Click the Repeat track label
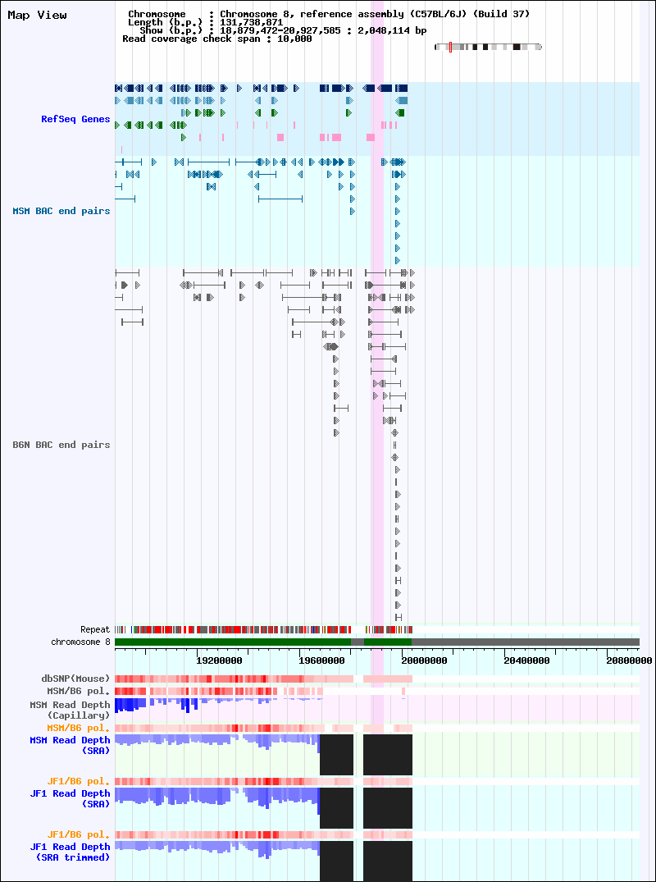This screenshot has height=882, width=656. [95, 629]
